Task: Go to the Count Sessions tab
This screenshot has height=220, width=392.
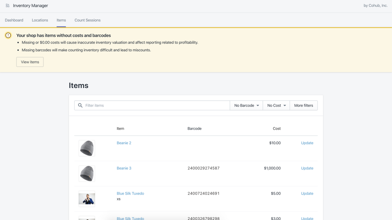Action: click(x=88, y=20)
